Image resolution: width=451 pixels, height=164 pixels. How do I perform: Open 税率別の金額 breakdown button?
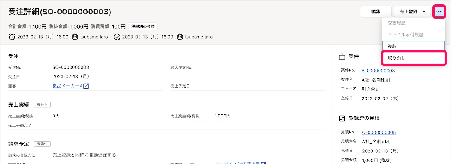coord(143,27)
